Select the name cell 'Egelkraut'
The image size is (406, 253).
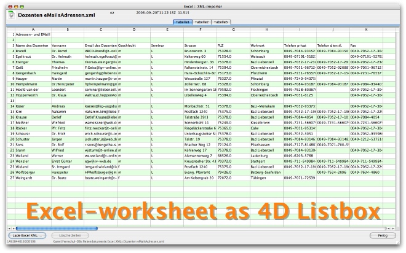33,56
